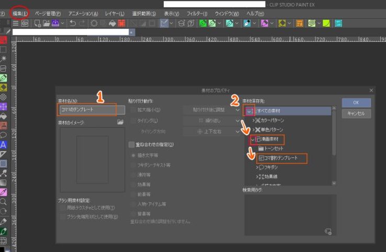Toggle the Snap to ruler icon
Viewport: 386px width, 252px height.
pyautogui.click(x=164, y=24)
